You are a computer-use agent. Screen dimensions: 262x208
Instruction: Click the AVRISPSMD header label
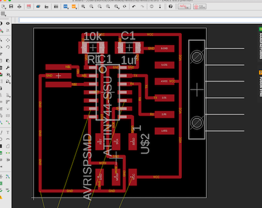click(x=88, y=167)
